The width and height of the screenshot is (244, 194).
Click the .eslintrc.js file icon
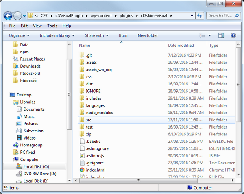point(82,156)
